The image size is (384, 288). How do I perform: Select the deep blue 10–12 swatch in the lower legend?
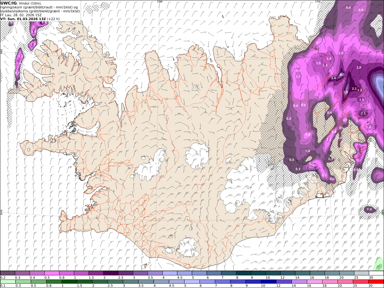[268, 282]
